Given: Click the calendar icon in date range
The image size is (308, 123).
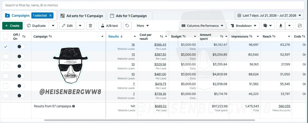Looking at the screenshot, I should pos(239,15).
